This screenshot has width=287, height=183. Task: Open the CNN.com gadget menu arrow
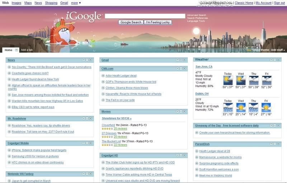(x=178, y=68)
